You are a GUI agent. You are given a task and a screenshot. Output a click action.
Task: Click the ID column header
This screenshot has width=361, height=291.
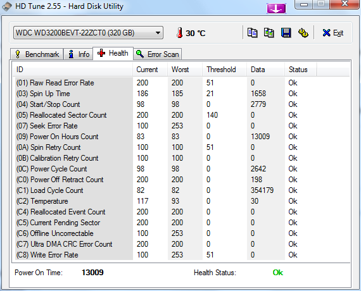pyautogui.click(x=73, y=70)
